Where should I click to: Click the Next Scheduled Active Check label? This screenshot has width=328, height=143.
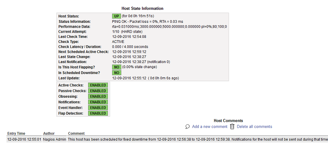pos(83,52)
